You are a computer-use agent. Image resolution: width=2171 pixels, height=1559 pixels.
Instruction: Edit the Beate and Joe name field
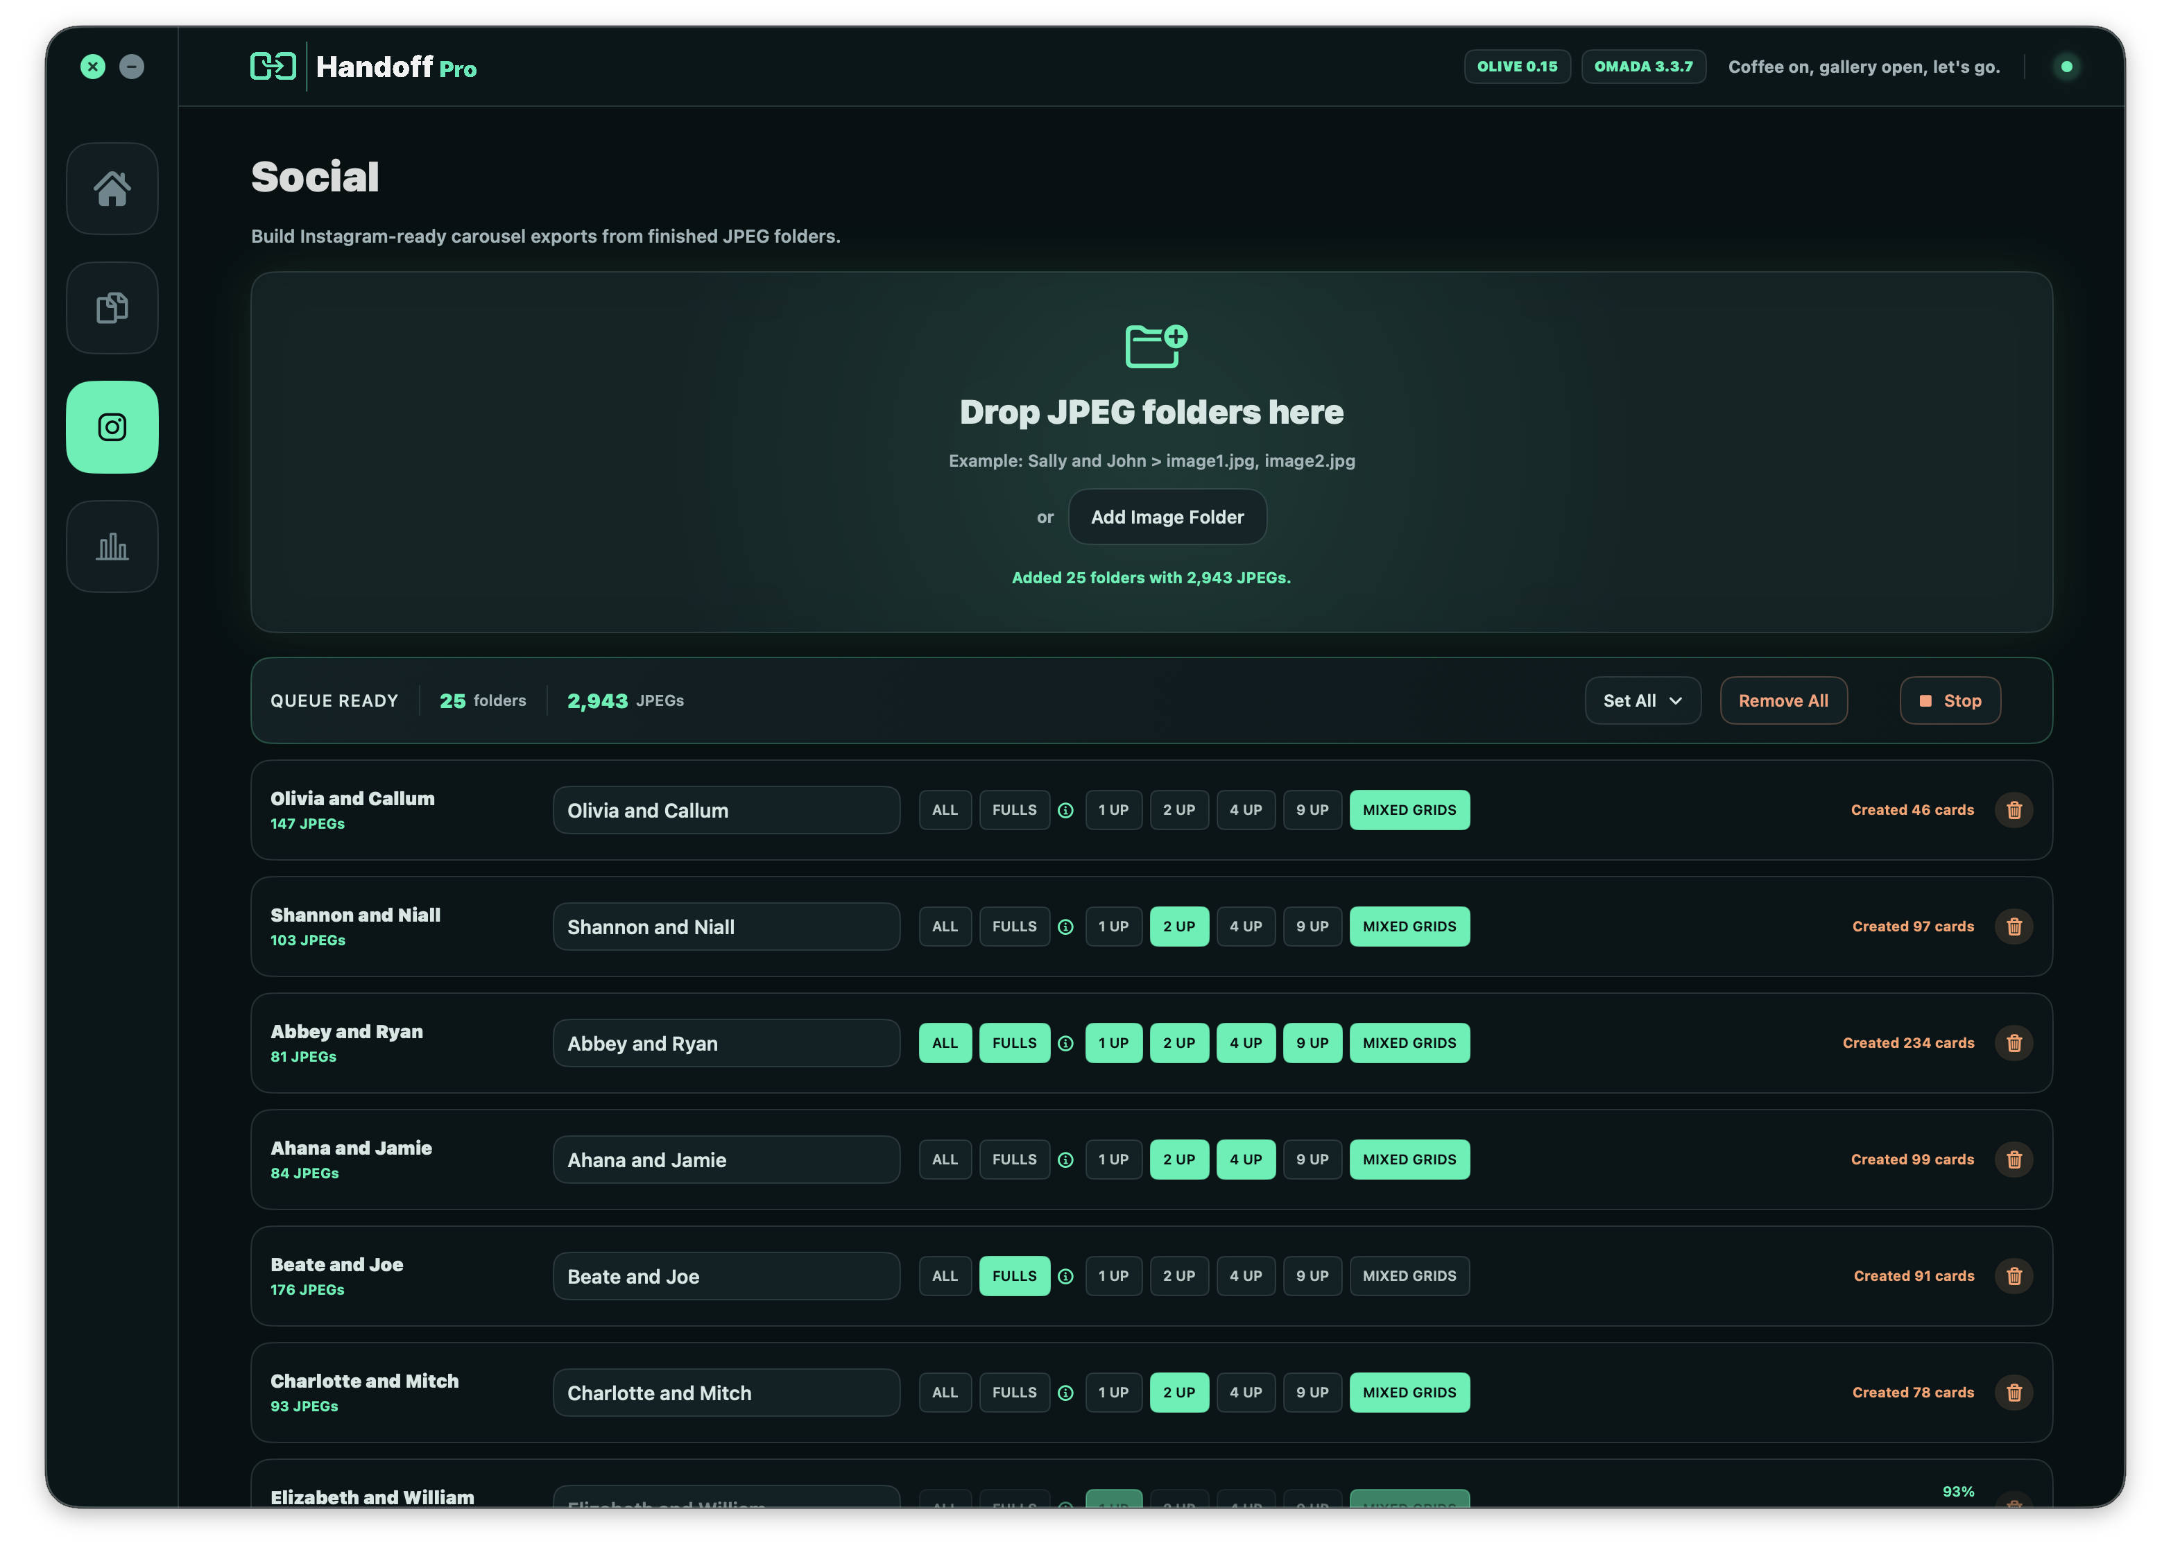pyautogui.click(x=726, y=1277)
